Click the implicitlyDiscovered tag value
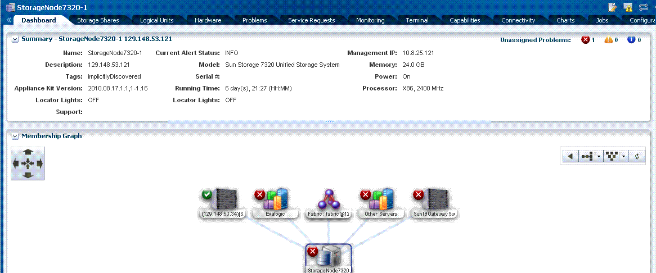The height and width of the screenshot is (273, 656). coord(114,76)
